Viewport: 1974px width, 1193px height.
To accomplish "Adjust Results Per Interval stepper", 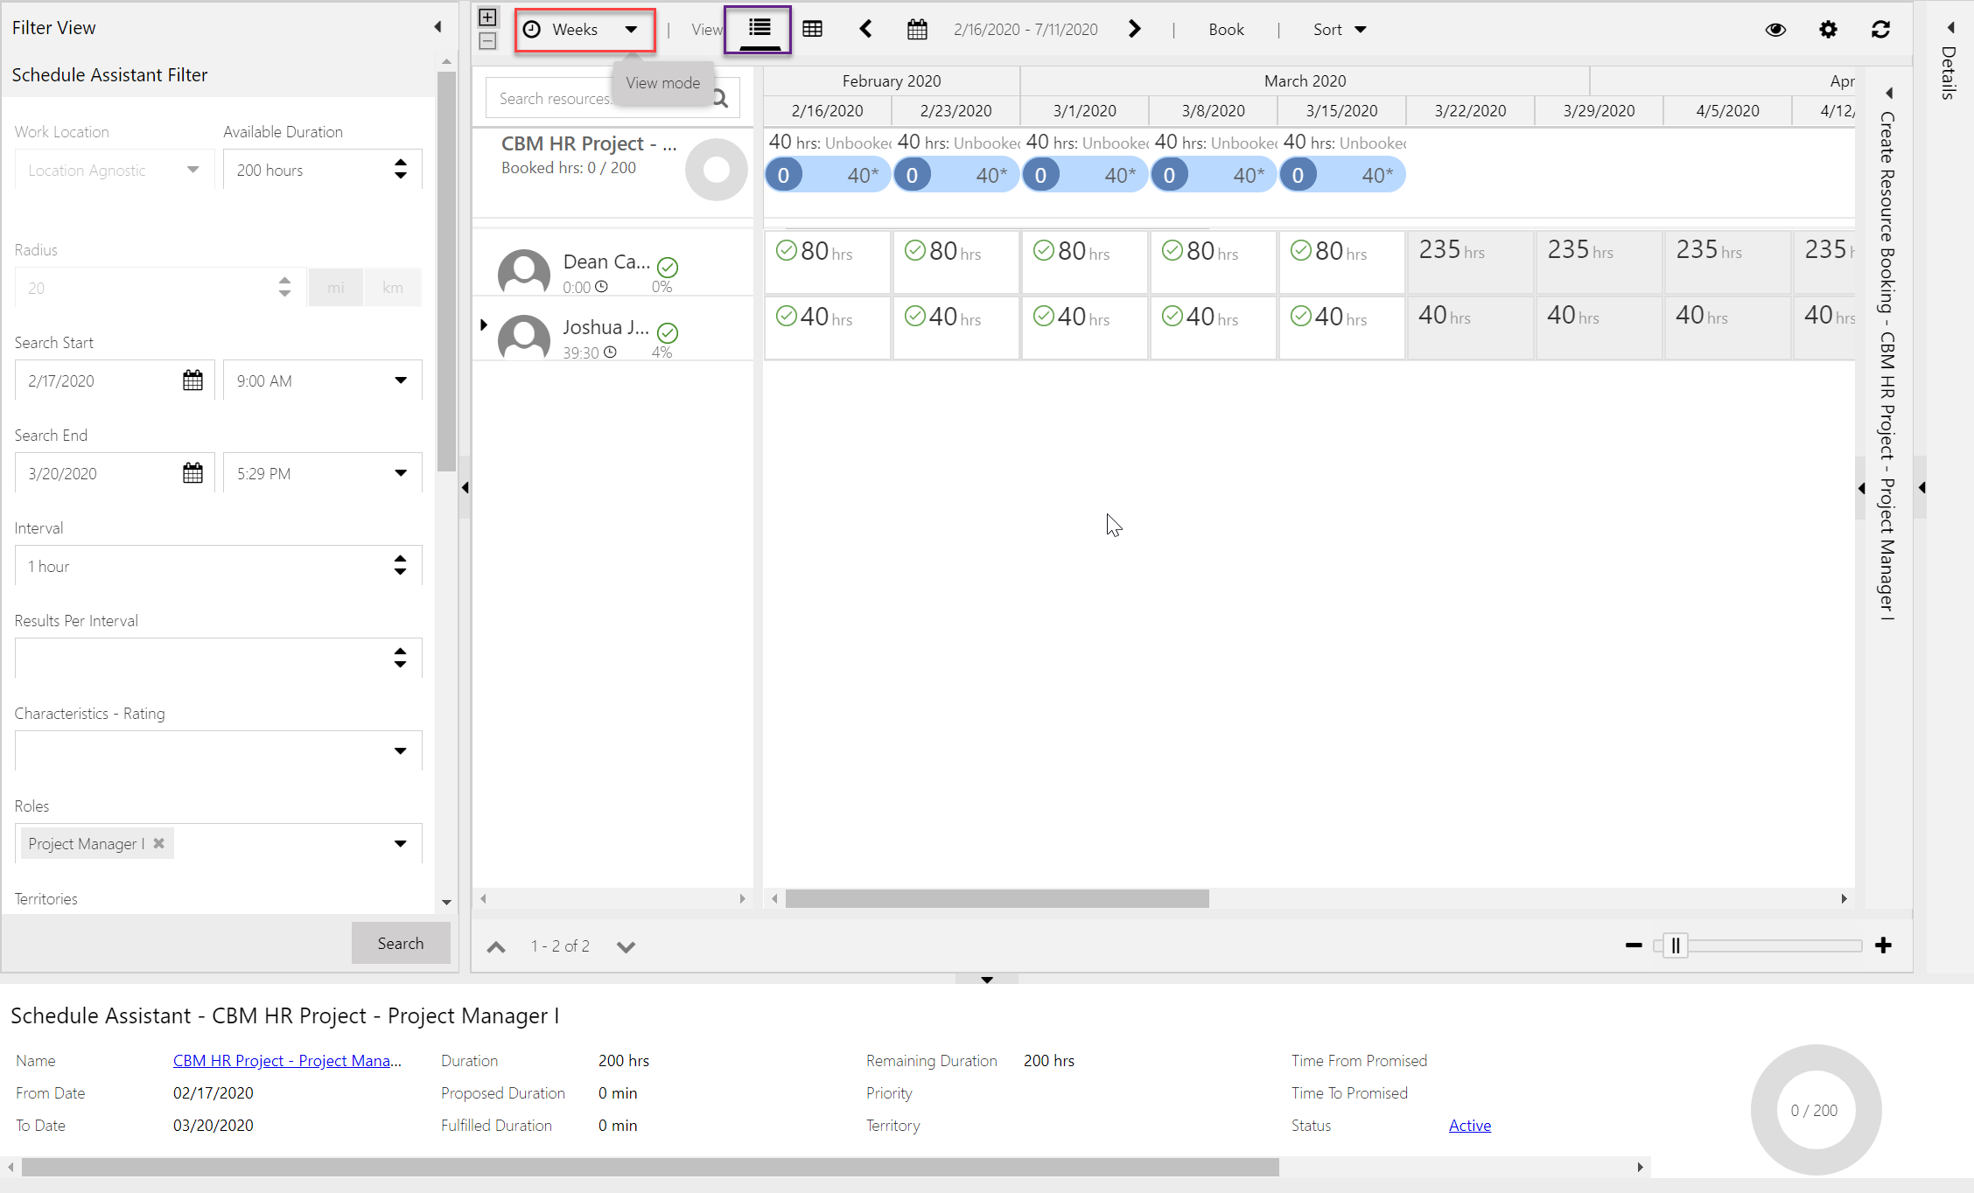I will coord(401,659).
